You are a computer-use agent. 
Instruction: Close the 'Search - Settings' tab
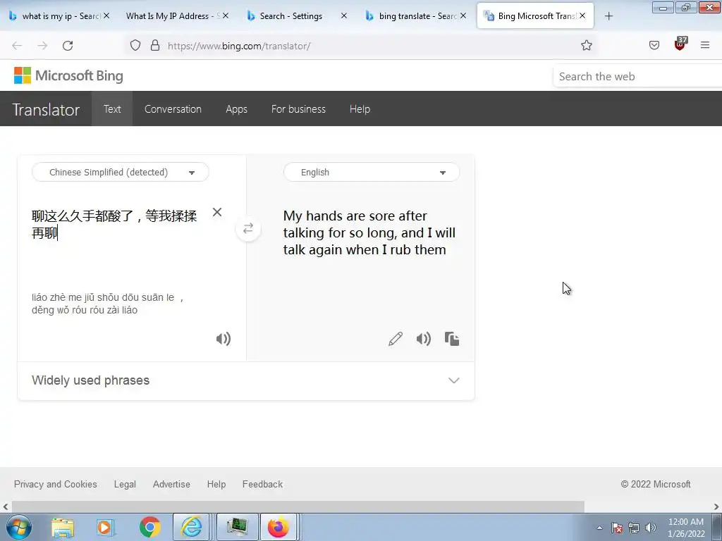coord(344,15)
